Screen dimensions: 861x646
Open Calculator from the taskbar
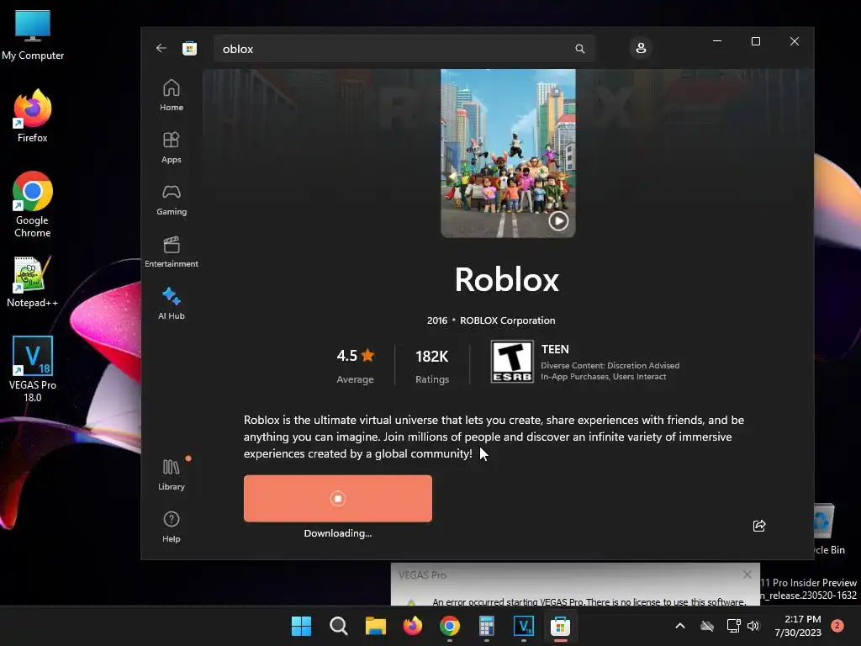coord(487,626)
